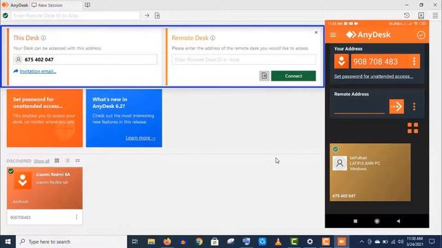Tap the phone AnyDesk checkmark status icon
Image resolution: width=442 pixels, height=248 pixels.
421,35
